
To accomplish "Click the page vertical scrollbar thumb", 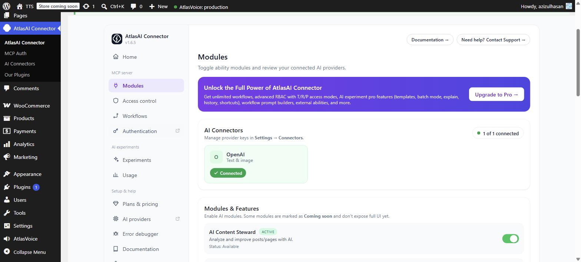I will click(578, 63).
